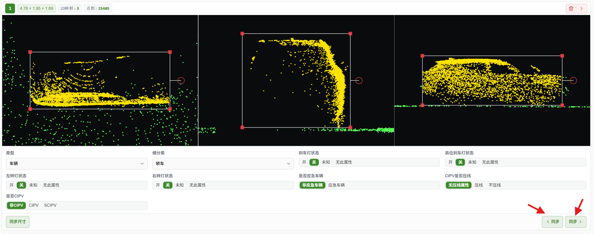This screenshot has width=594, height=234.
Task: Set 右转灯状态 to 关
Action: [x=168, y=185]
